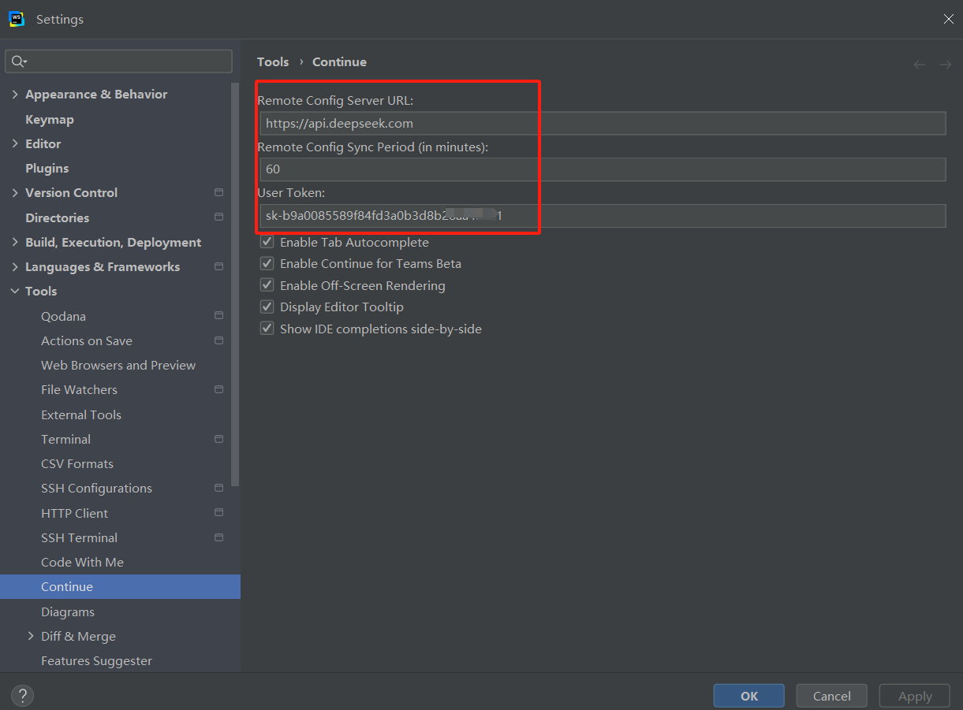
Task: Select the Continue settings entry
Action: point(120,586)
